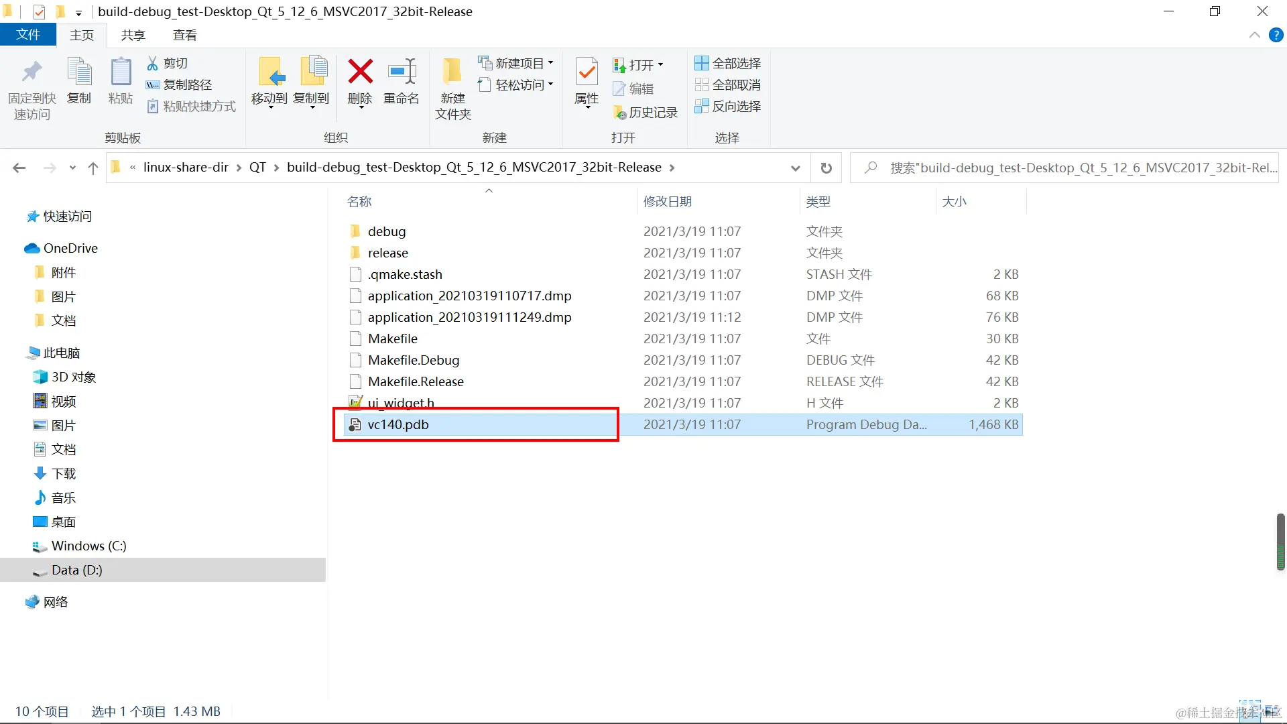
Task: Sort by the 修改日期 column header
Action: coord(667,201)
